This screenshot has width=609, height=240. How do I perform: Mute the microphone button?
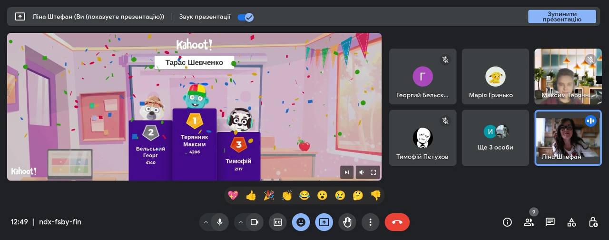click(x=220, y=222)
